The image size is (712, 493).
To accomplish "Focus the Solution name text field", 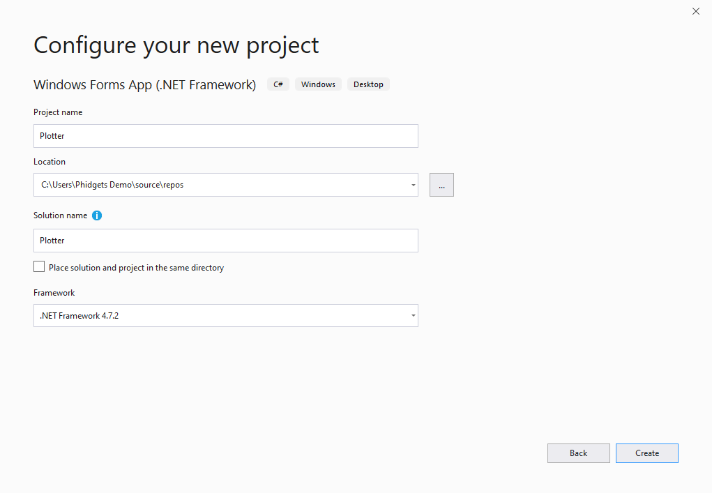I will (225, 241).
